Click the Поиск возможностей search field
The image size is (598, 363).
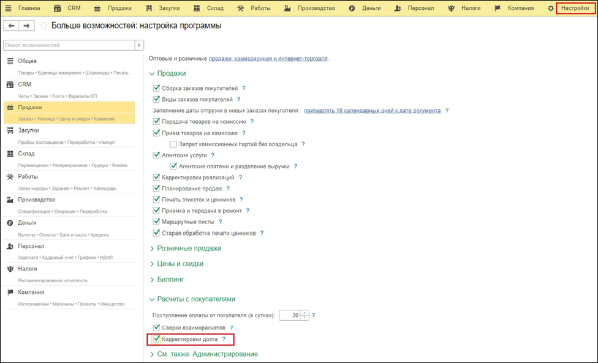(67, 45)
